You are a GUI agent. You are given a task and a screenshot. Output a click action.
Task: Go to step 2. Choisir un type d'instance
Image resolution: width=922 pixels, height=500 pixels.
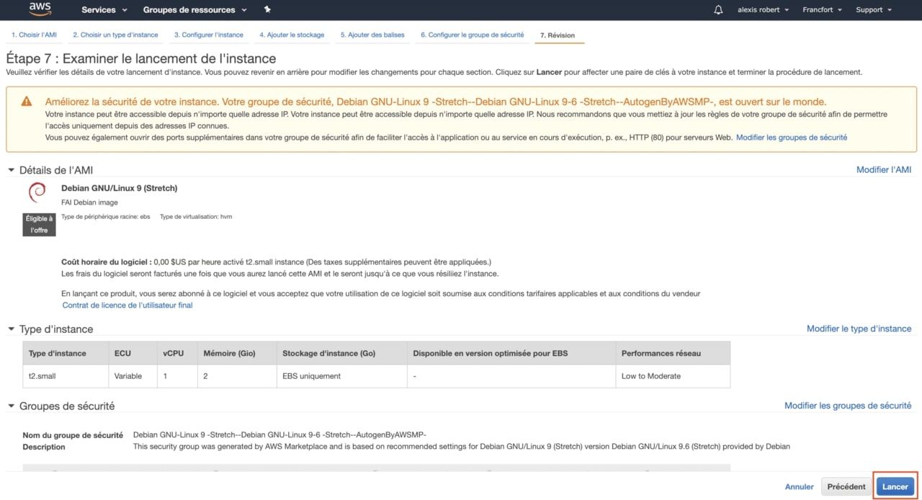115,35
